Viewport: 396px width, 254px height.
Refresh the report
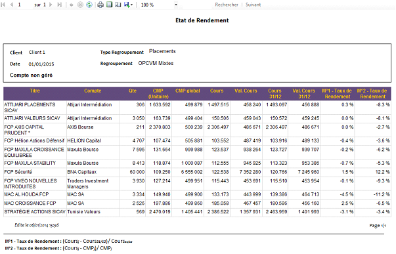coord(89,5)
